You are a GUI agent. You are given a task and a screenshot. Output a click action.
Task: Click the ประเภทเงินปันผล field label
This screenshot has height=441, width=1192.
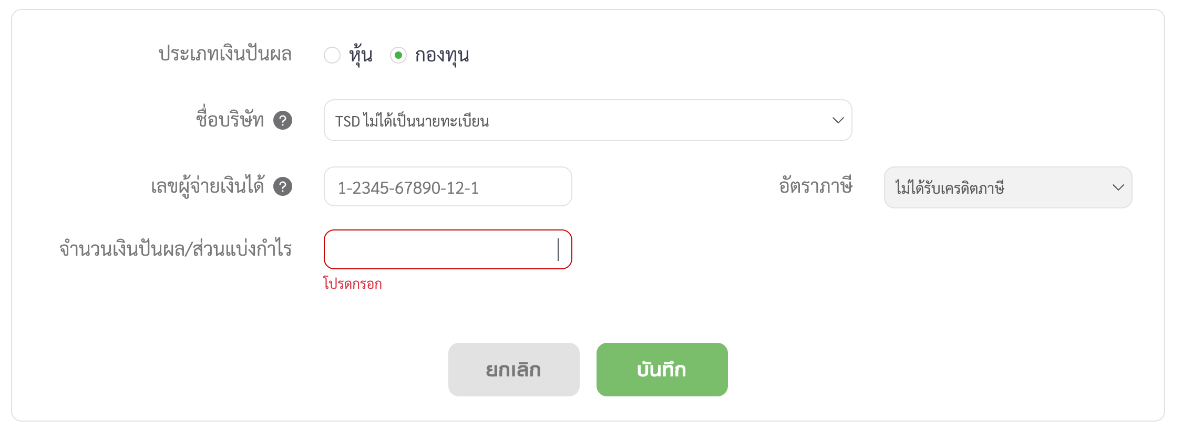click(225, 54)
